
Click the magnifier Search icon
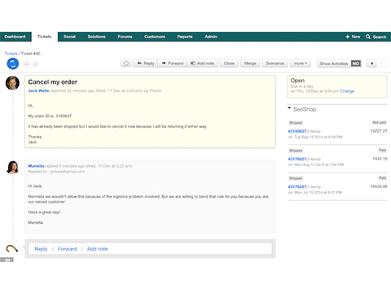click(368, 37)
